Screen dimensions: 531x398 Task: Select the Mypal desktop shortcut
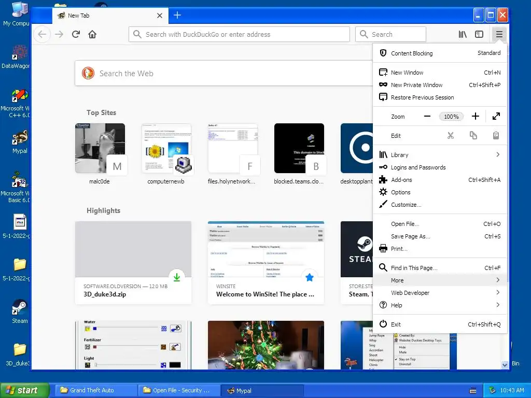tap(20, 142)
